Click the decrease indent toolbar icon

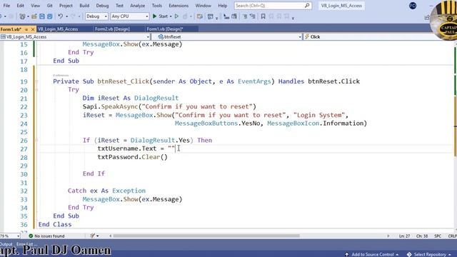tap(245, 16)
